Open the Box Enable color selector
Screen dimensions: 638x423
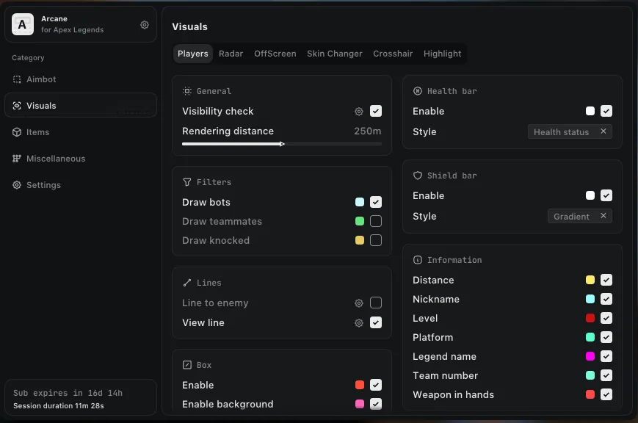(359, 385)
